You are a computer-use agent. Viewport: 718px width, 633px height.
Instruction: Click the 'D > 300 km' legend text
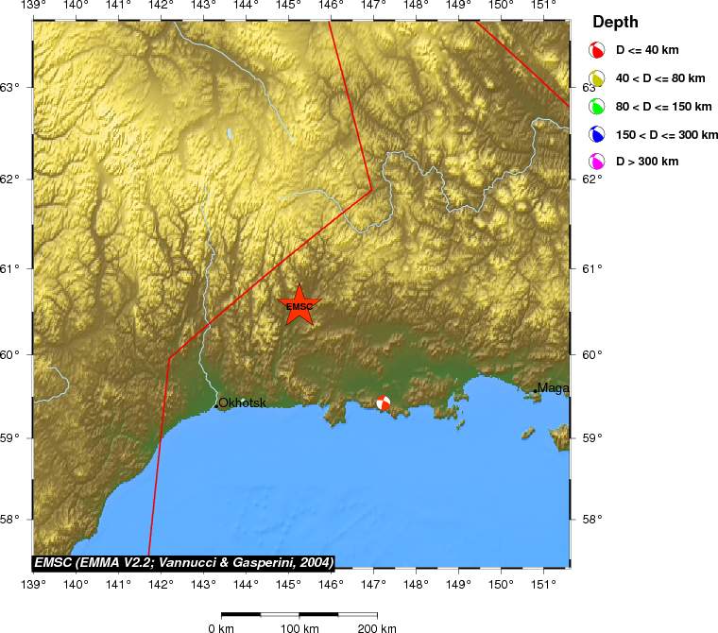click(x=647, y=162)
